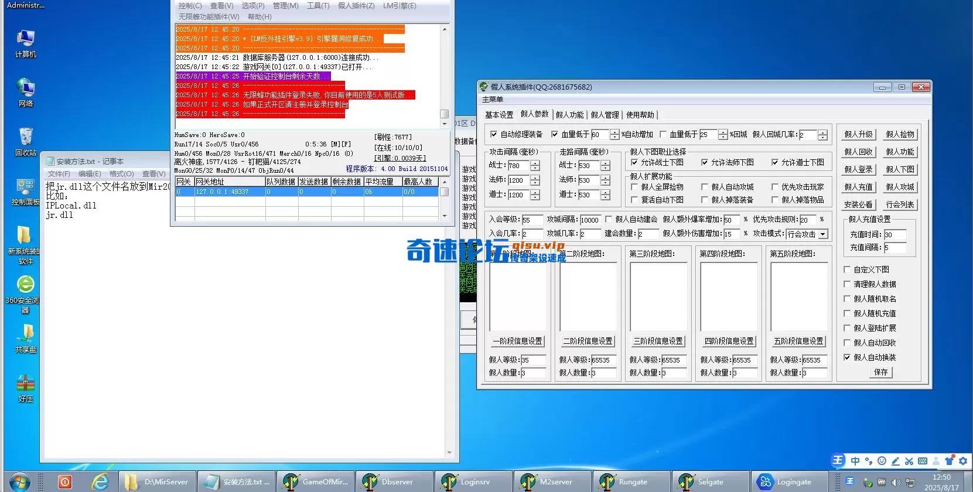Click the 行会列表 button
This screenshot has width=973, height=492.
(x=900, y=204)
